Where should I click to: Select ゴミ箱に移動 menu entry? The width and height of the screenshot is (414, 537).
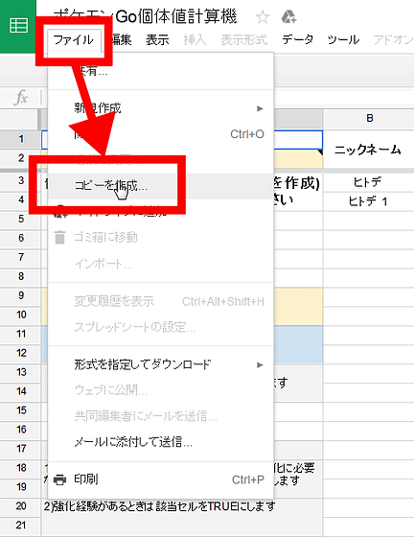tap(161, 238)
